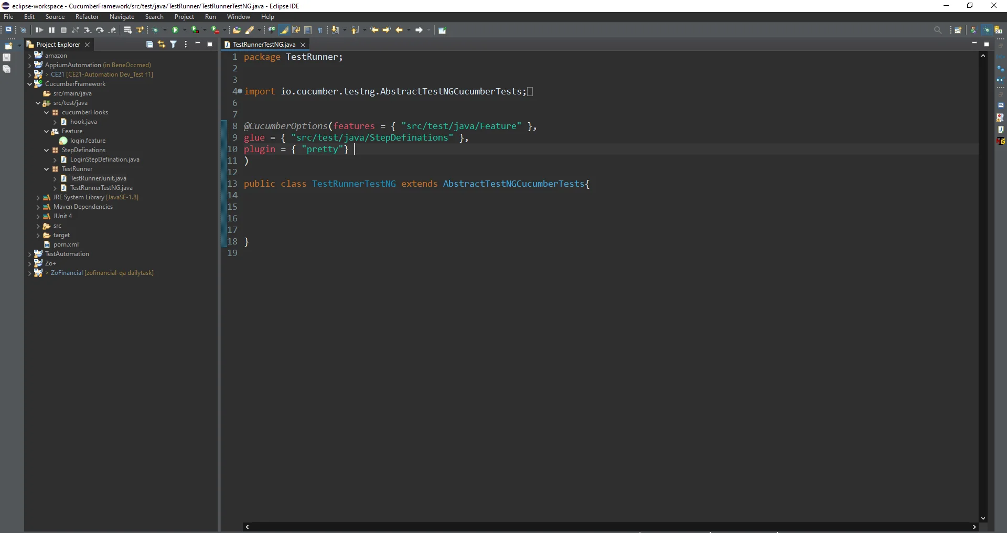
Task: Toggle Show Whitespace Characters
Action: pos(320,30)
